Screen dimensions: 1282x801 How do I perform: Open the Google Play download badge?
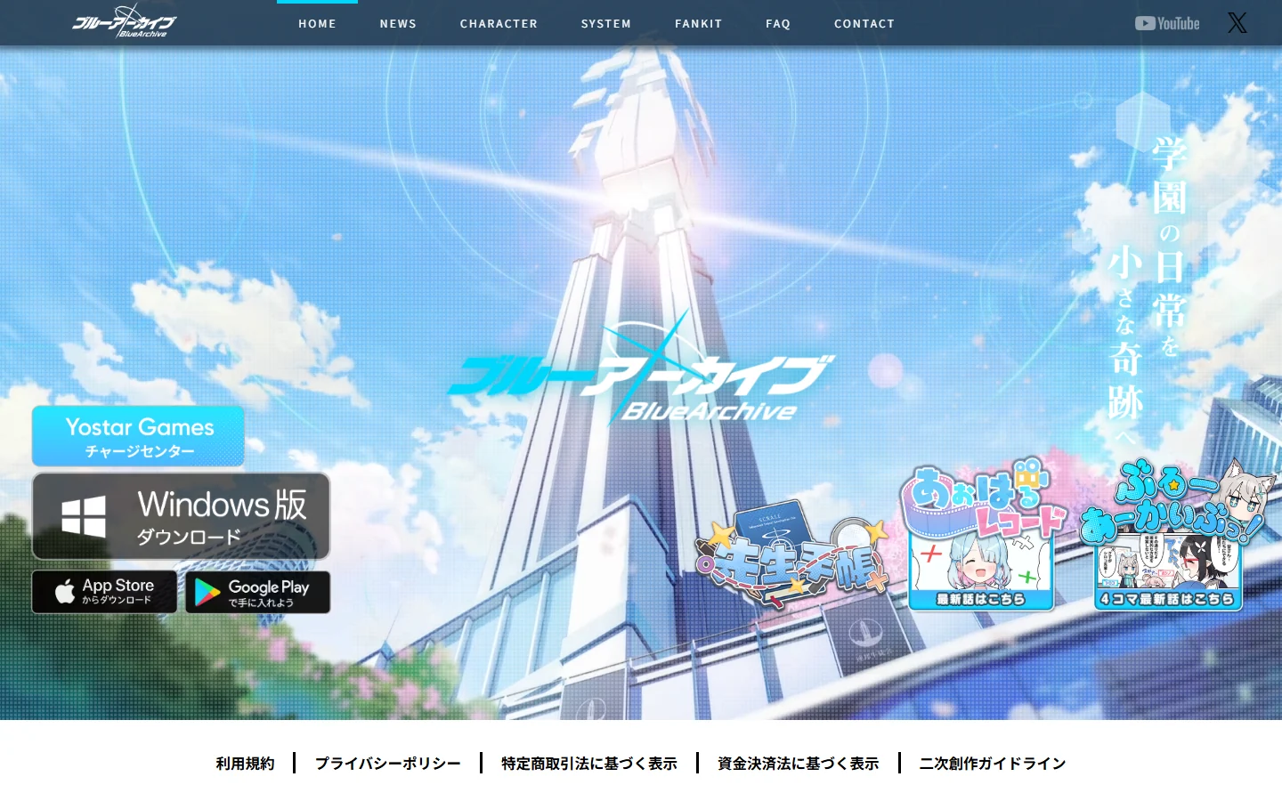pyautogui.click(x=257, y=592)
